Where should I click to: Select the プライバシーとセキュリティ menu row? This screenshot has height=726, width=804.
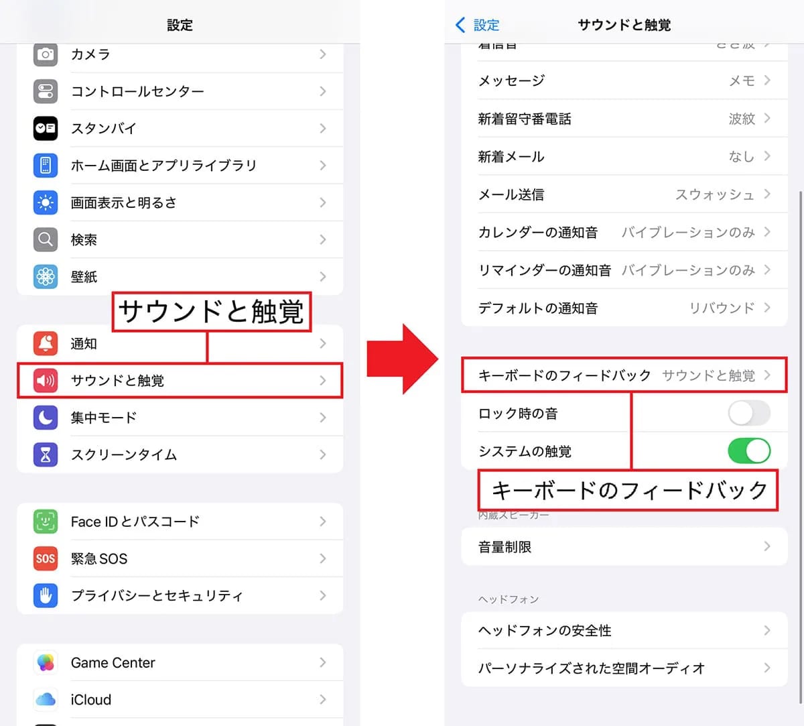180,595
